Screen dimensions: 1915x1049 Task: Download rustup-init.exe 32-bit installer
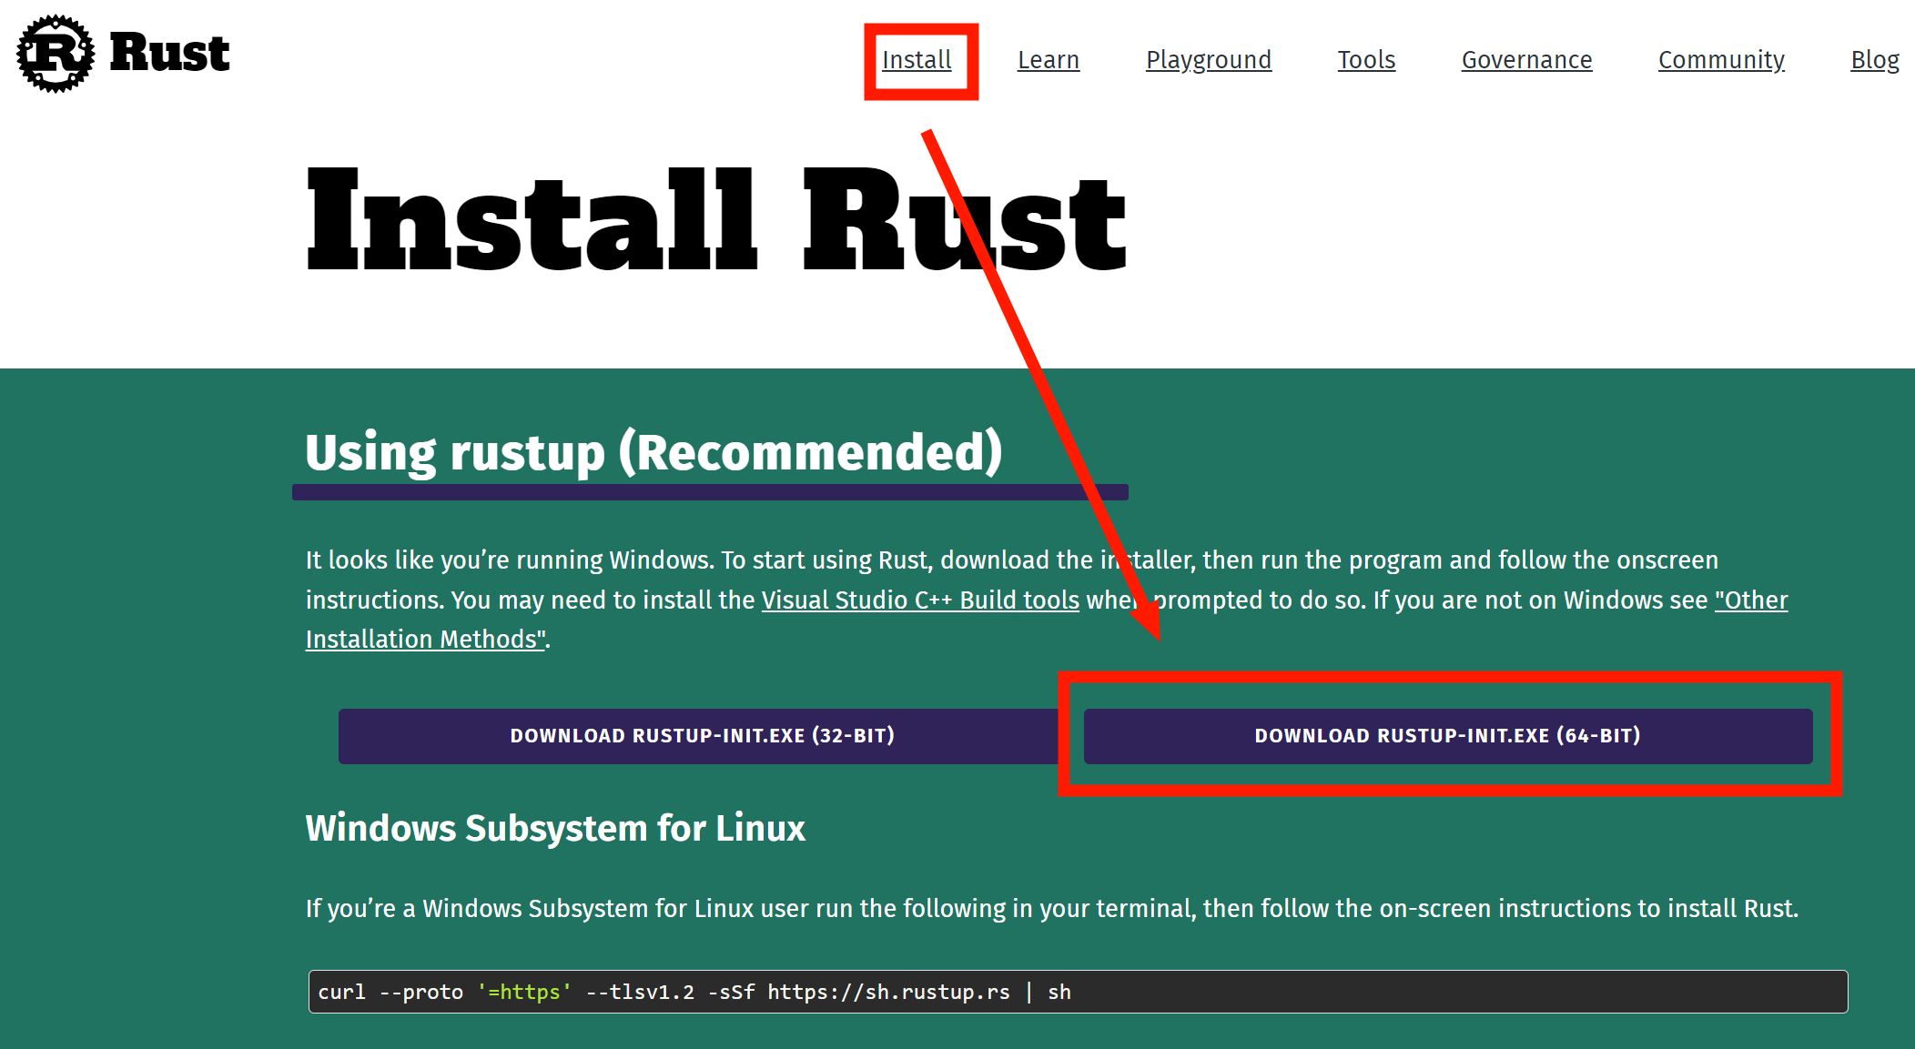click(702, 736)
